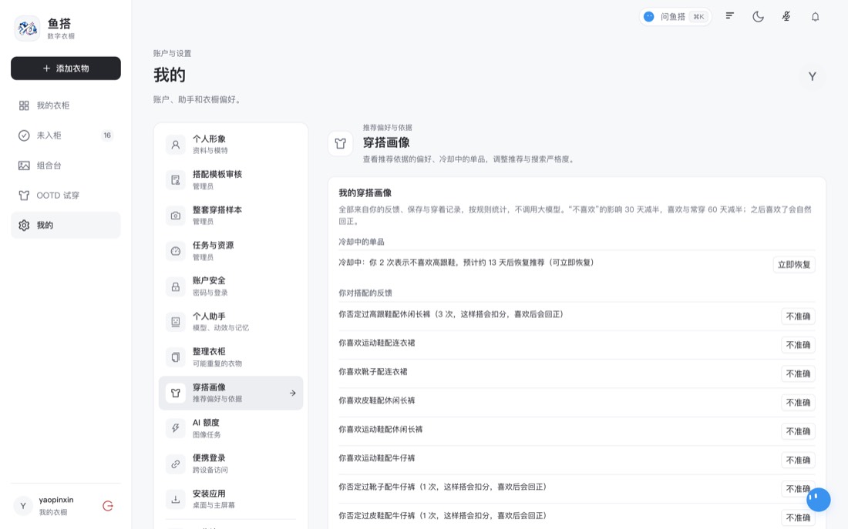Open 个人助手 settings

(x=231, y=322)
